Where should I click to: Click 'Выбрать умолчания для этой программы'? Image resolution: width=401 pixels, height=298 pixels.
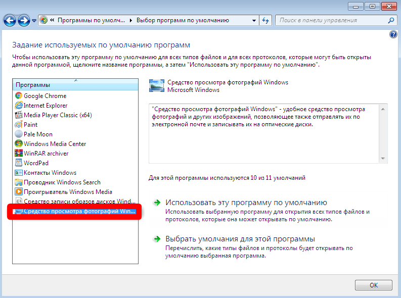click(x=240, y=239)
